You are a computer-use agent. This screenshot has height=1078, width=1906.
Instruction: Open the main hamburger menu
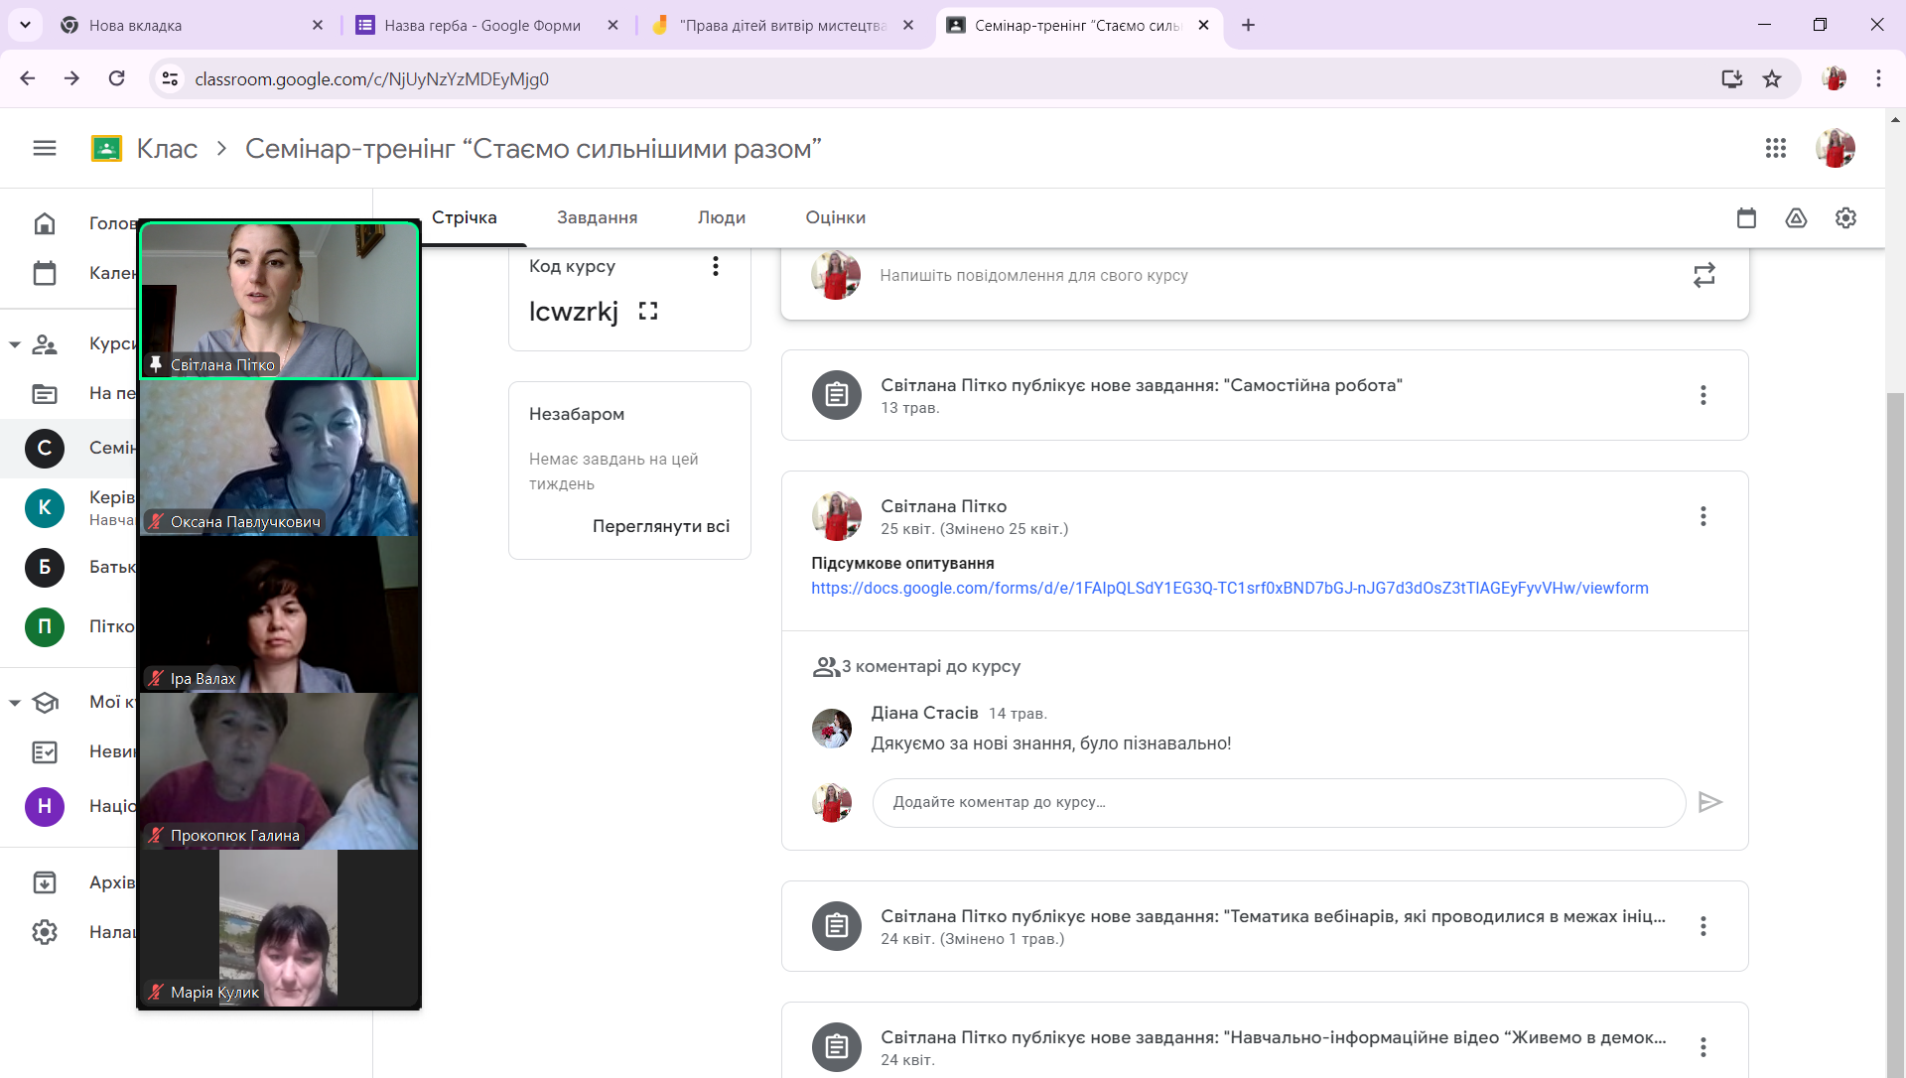click(x=45, y=149)
